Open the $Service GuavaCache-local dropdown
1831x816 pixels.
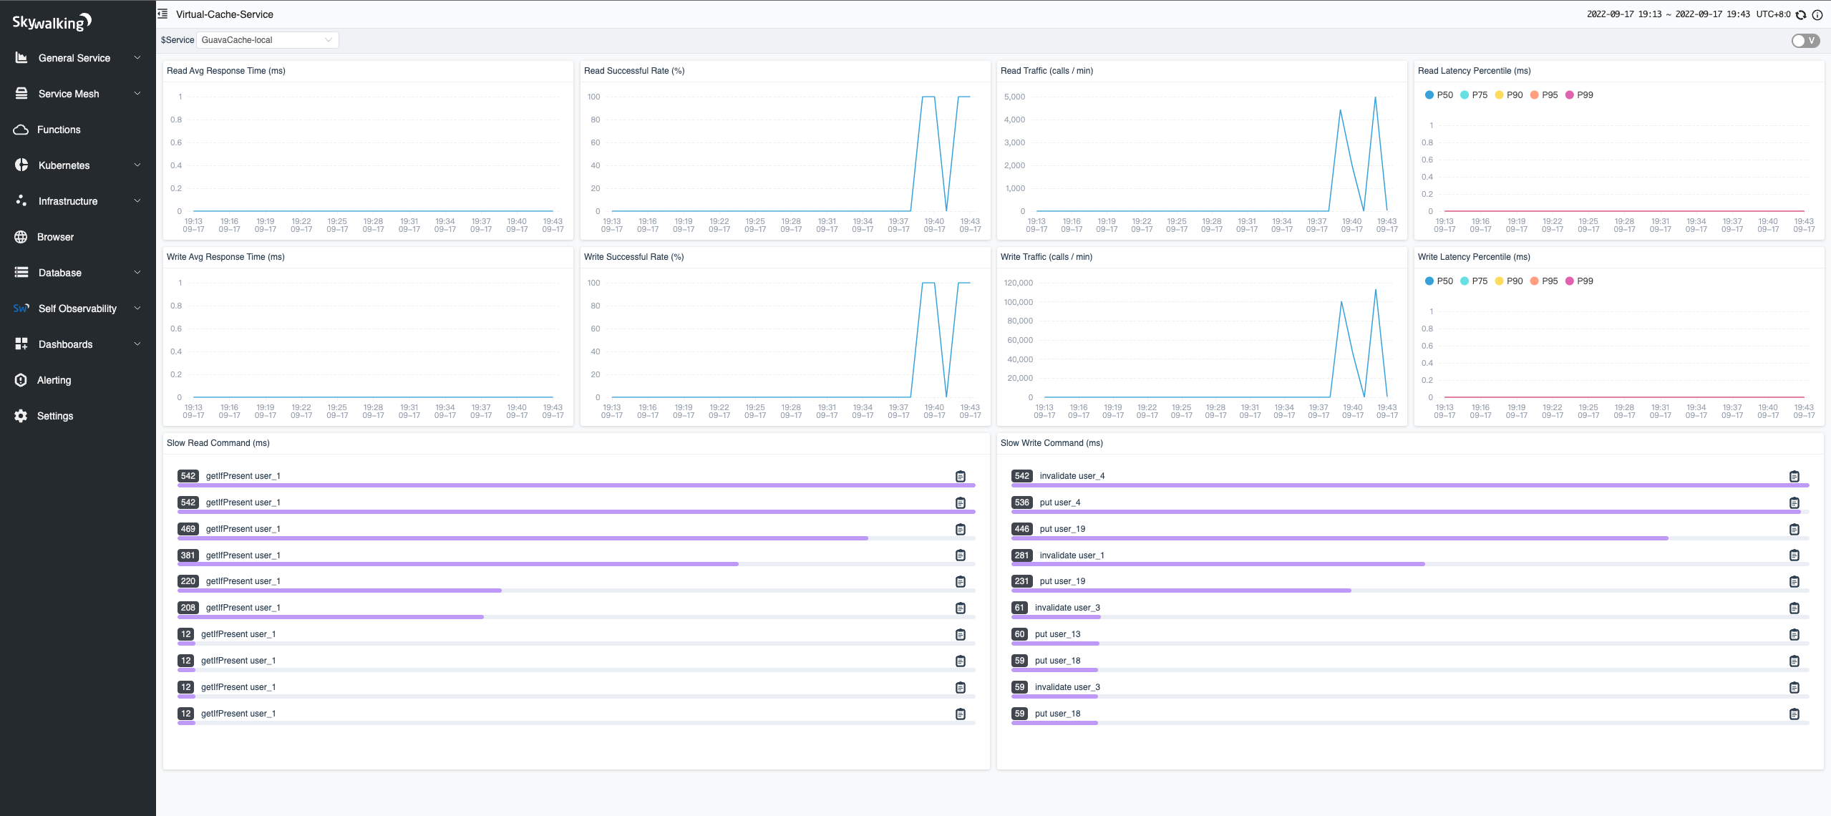[267, 40]
